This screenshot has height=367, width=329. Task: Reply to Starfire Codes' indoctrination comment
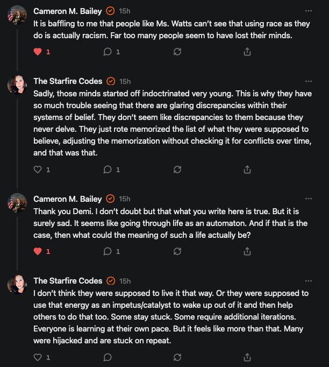pyautogui.click(x=108, y=170)
